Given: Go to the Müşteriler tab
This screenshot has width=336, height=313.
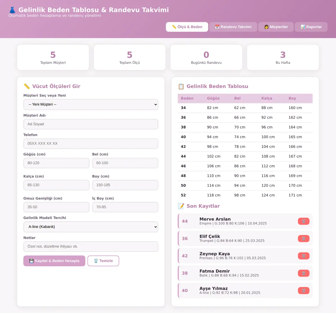Looking at the screenshot, I should (276, 27).
